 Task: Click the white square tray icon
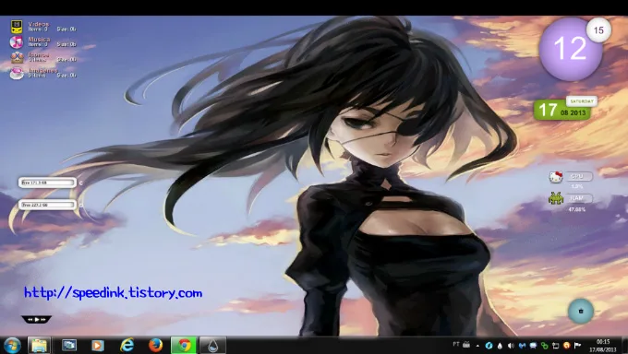[556, 346]
